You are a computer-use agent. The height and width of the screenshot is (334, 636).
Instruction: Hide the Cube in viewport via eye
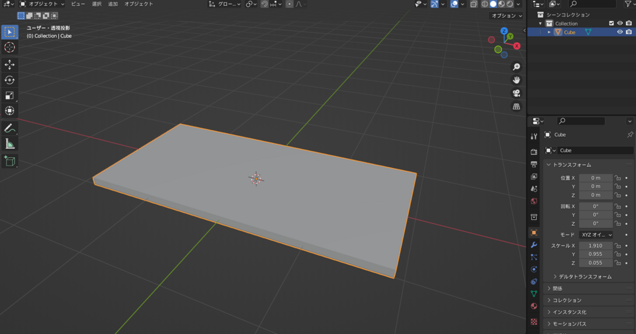[x=620, y=32]
